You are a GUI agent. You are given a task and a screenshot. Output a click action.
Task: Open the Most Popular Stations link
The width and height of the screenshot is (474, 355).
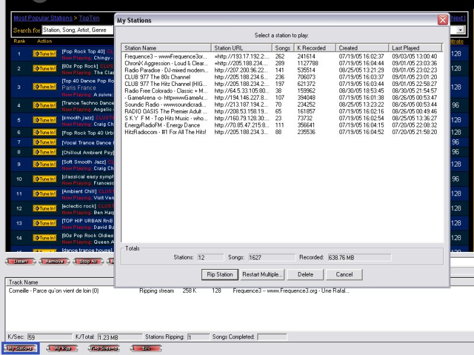click(x=43, y=18)
